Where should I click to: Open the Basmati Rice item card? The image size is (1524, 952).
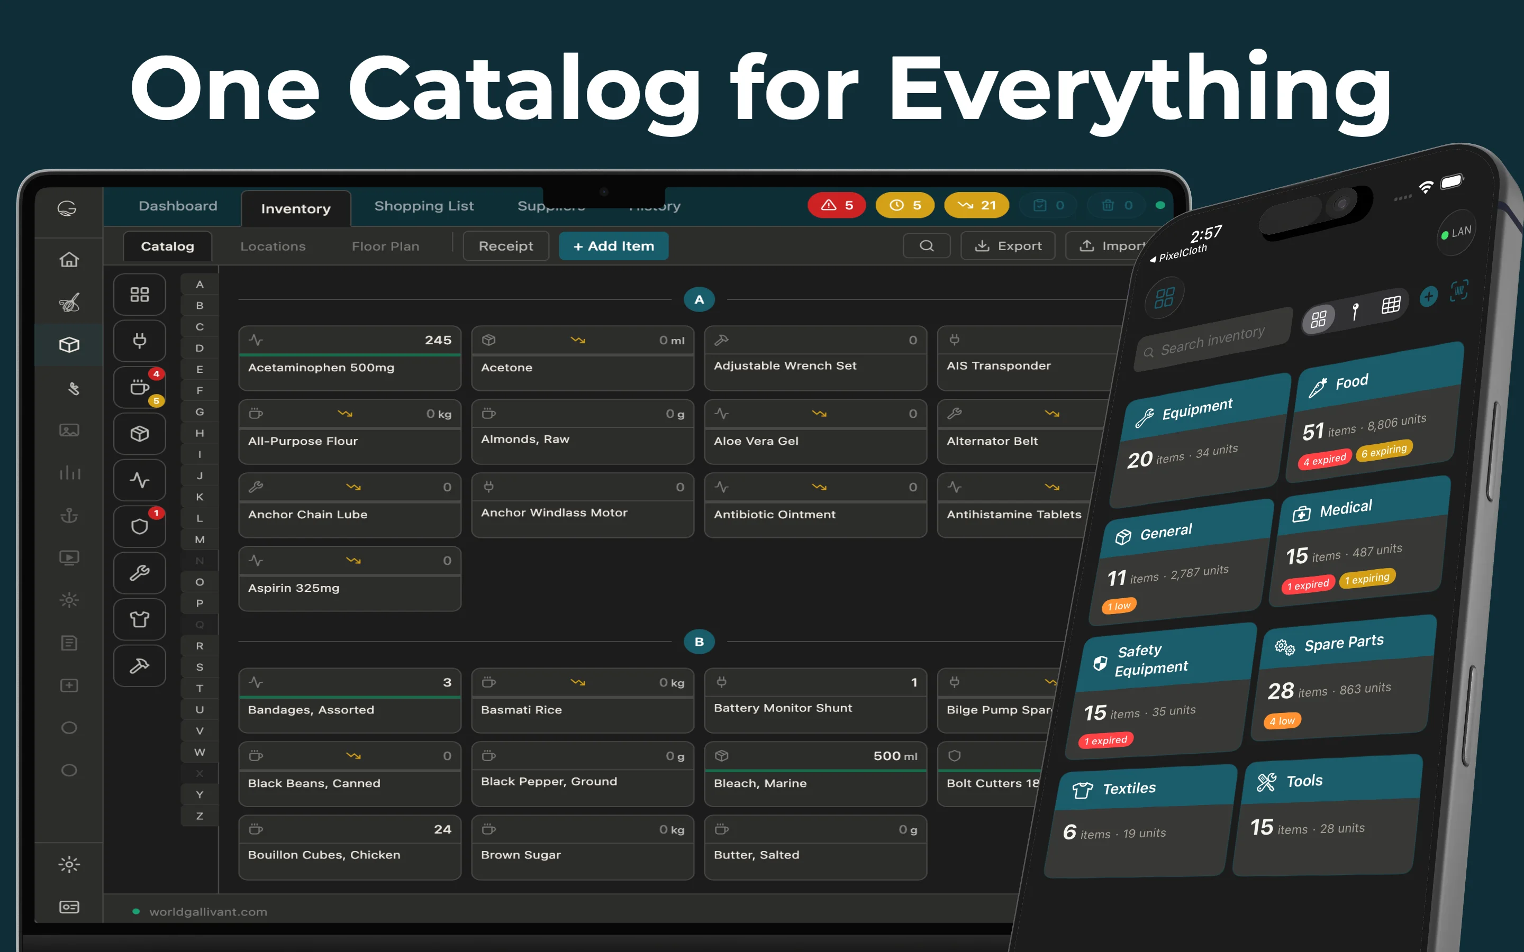[x=583, y=700]
